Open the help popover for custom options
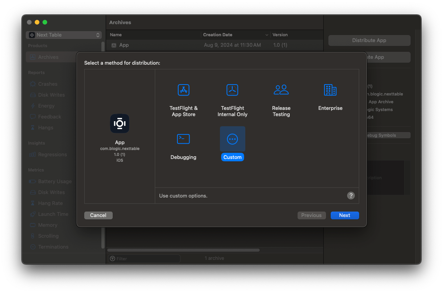 tap(351, 196)
